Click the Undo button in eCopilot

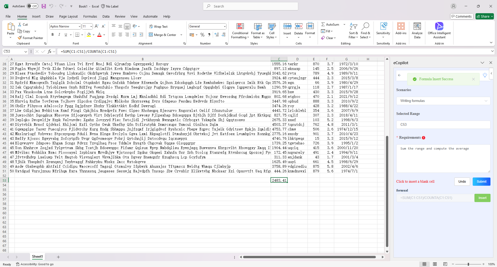462,182
